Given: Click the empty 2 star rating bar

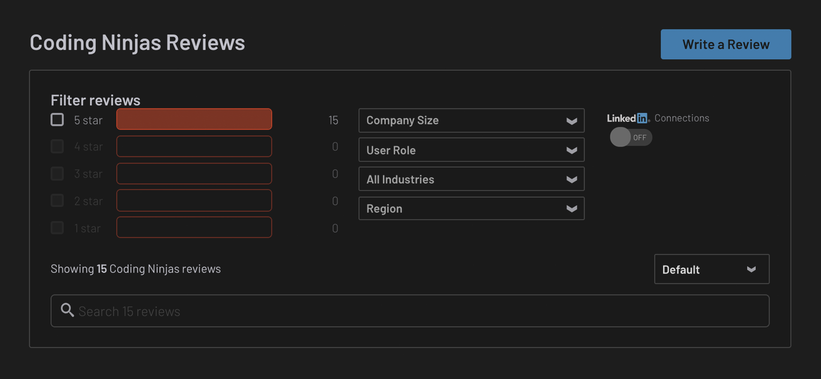Looking at the screenshot, I should coord(194,200).
